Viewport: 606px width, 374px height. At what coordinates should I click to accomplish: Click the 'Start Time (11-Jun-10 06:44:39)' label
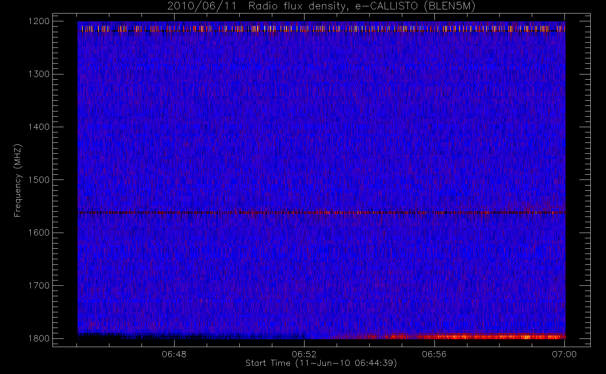[x=321, y=363]
